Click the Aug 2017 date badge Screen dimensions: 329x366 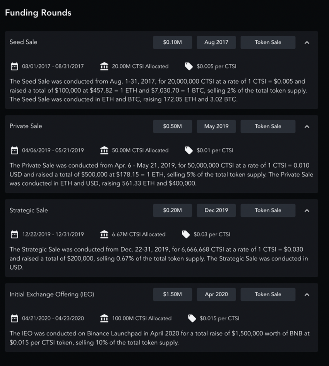216,43
